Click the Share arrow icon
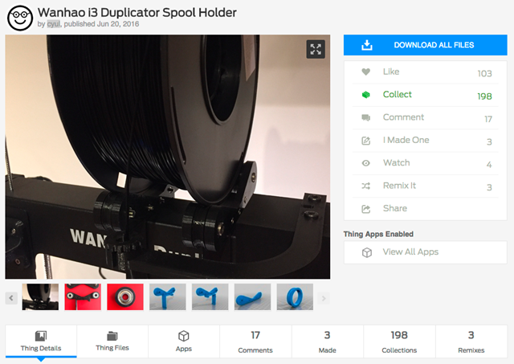The image size is (514, 364). tap(366, 209)
